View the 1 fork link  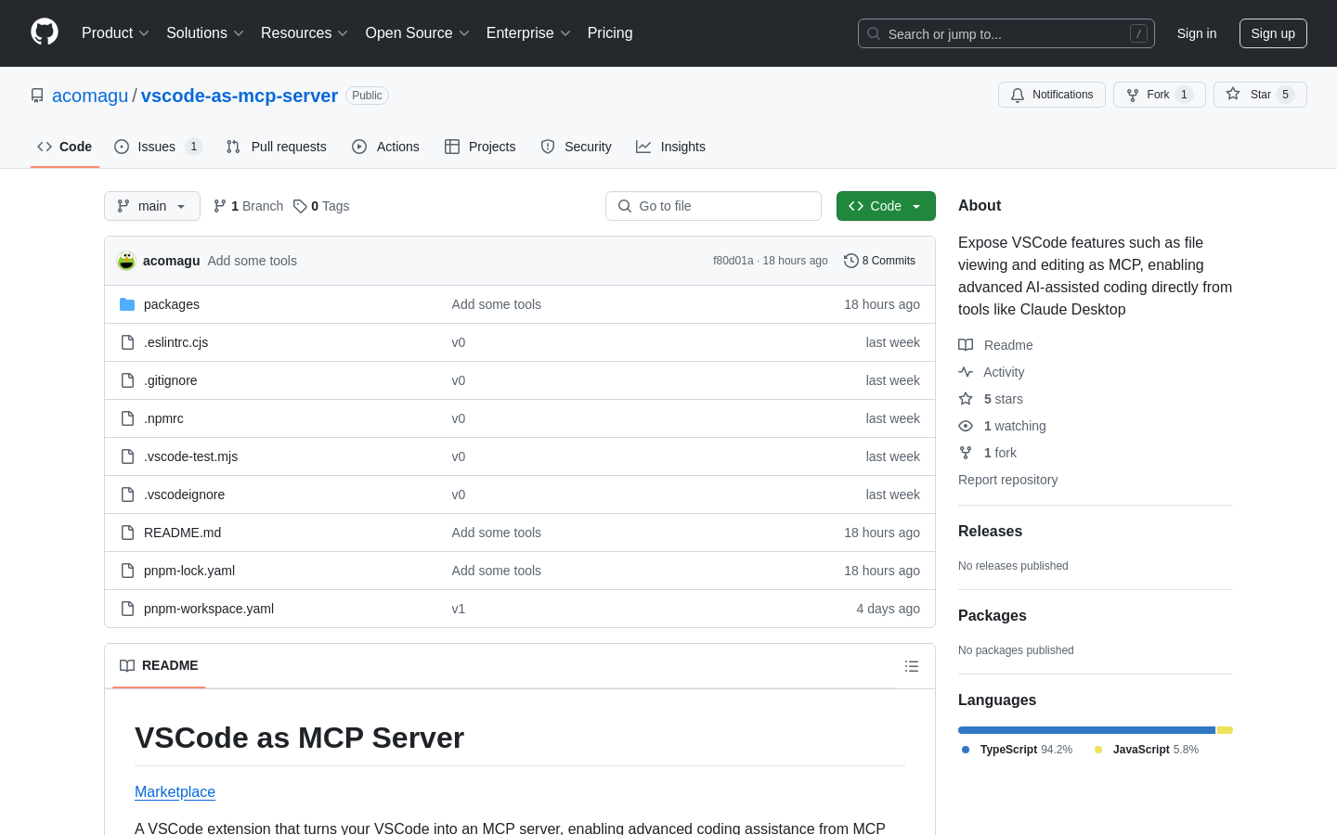click(x=988, y=453)
